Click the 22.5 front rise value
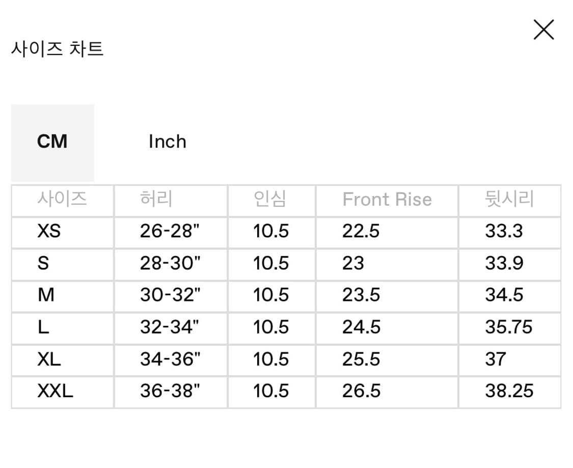Image resolution: width=573 pixels, height=468 pixels. pos(360,232)
